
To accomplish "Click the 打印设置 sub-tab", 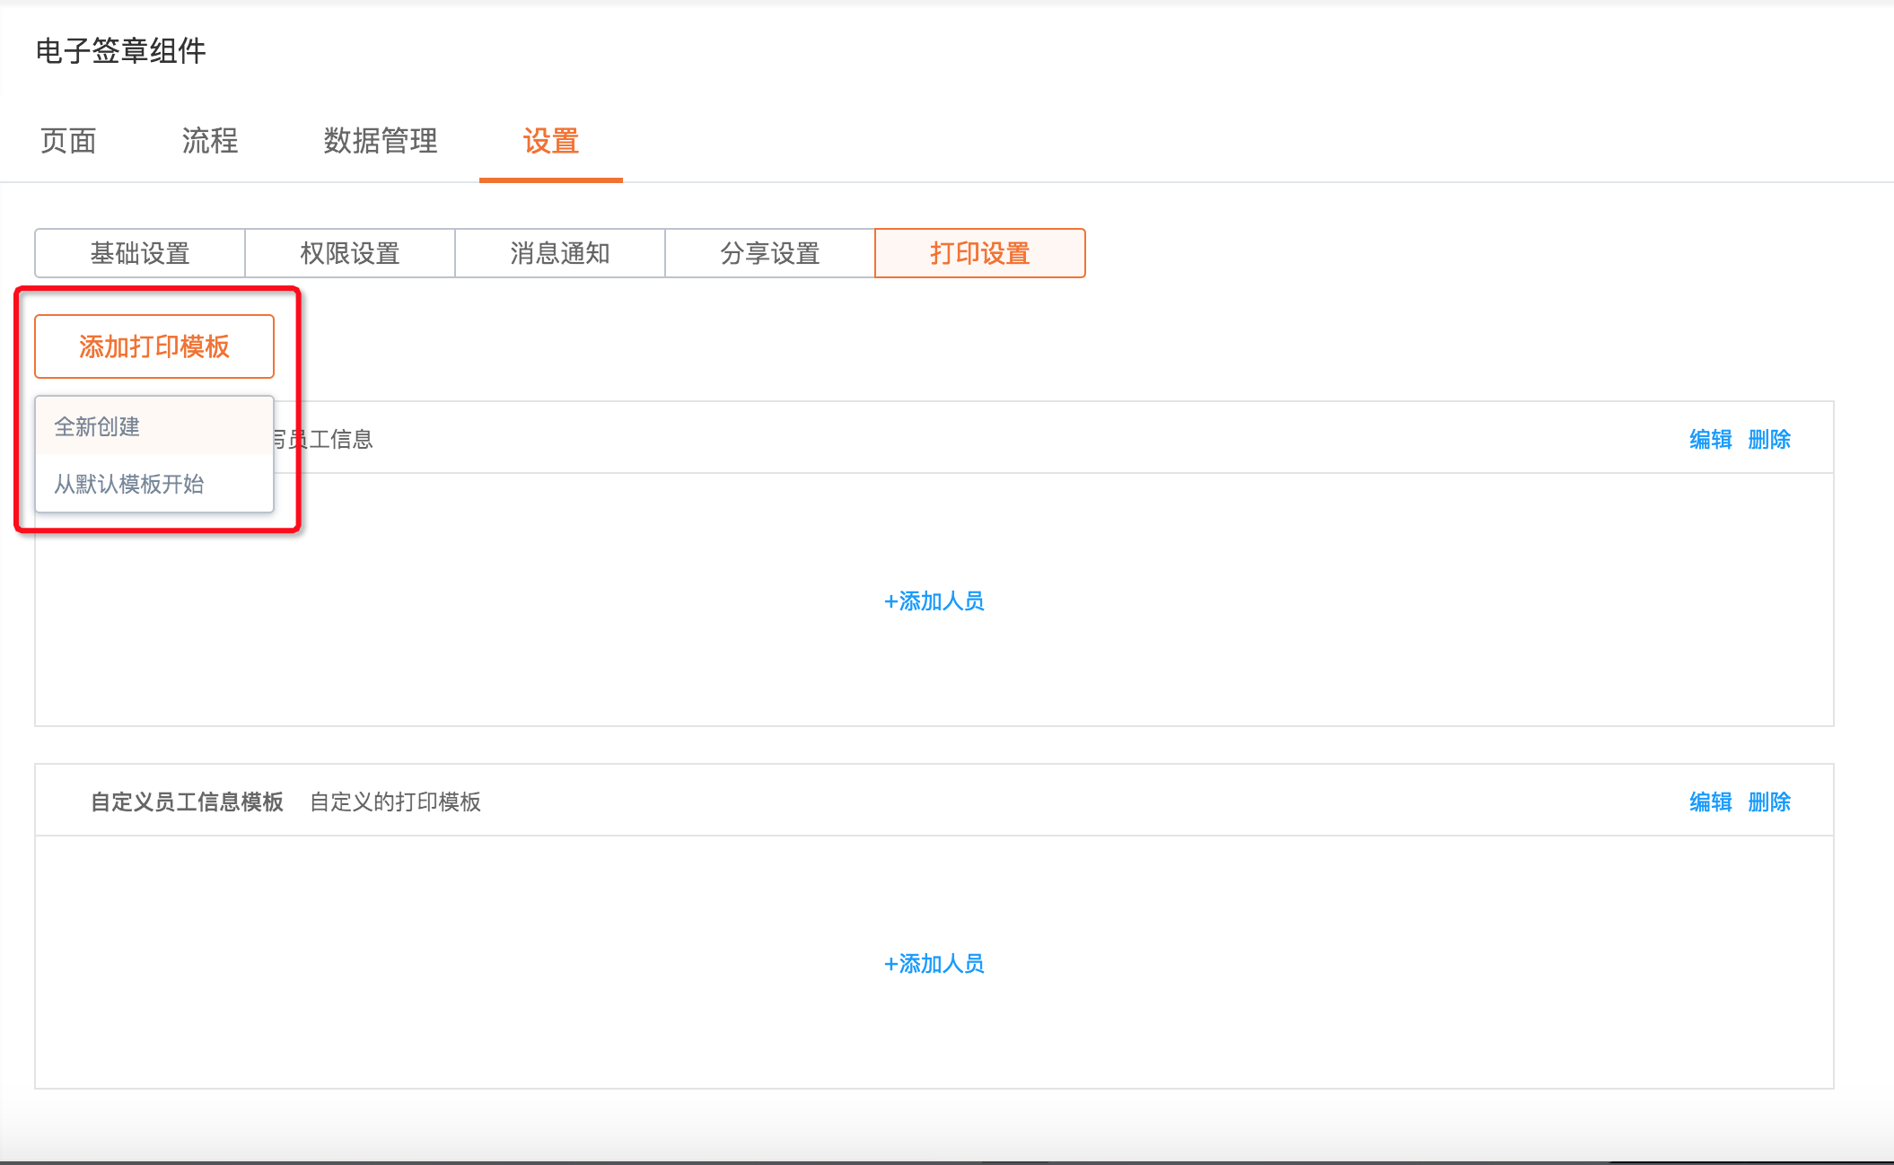I will [x=979, y=253].
